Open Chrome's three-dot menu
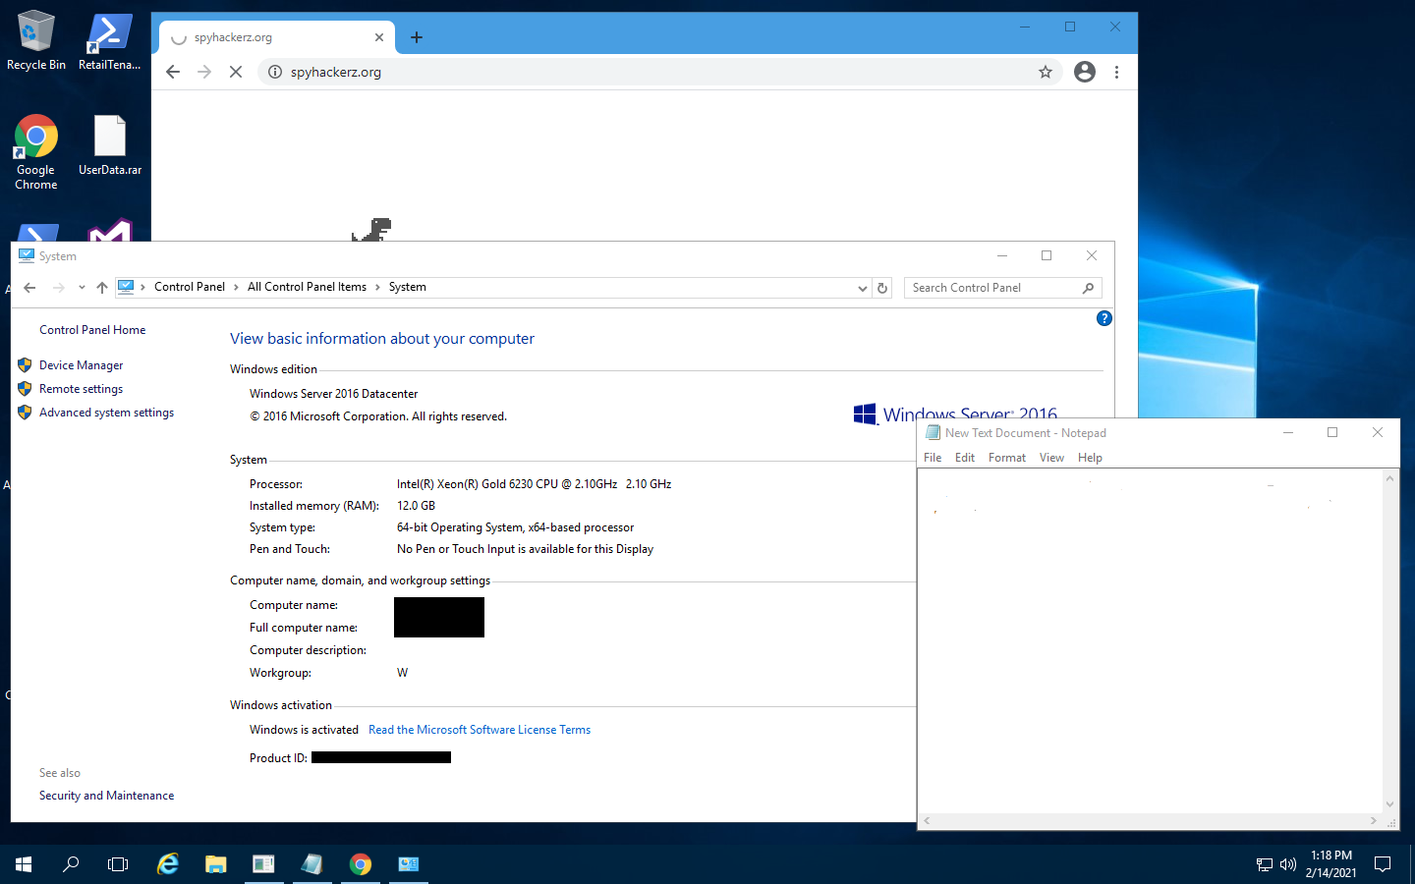 point(1116,72)
